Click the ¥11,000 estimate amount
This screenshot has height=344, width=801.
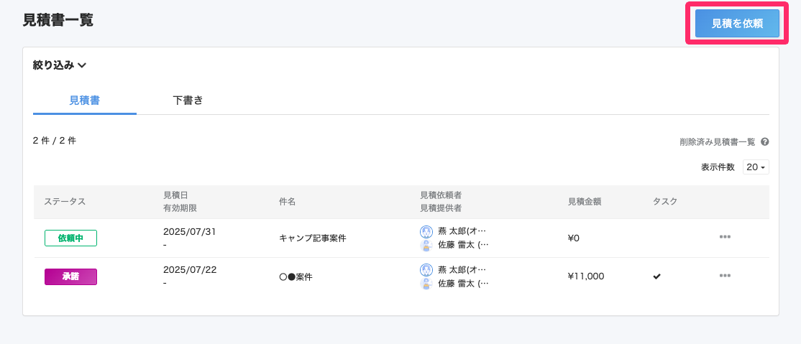tap(585, 276)
